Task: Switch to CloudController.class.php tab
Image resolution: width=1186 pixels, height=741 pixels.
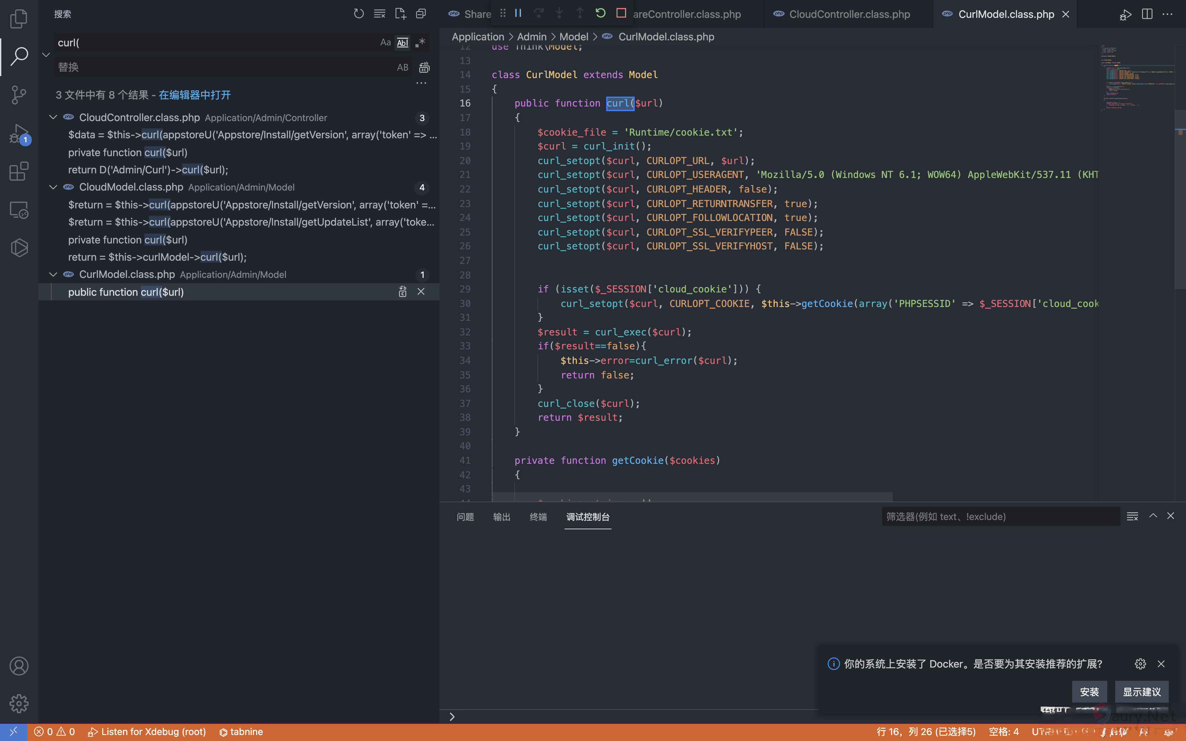Action: point(849,14)
